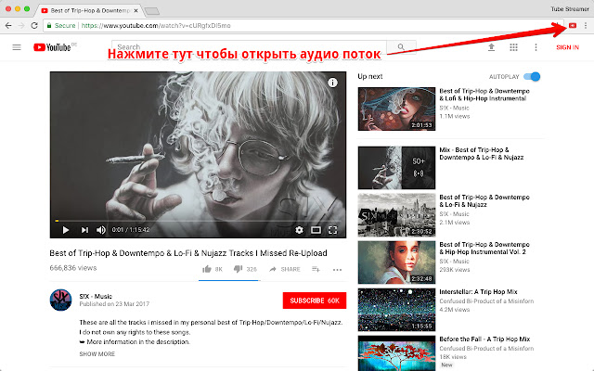The width and height of the screenshot is (594, 371).
Task: Click the Tube Streamer extension icon
Action: tap(573, 25)
